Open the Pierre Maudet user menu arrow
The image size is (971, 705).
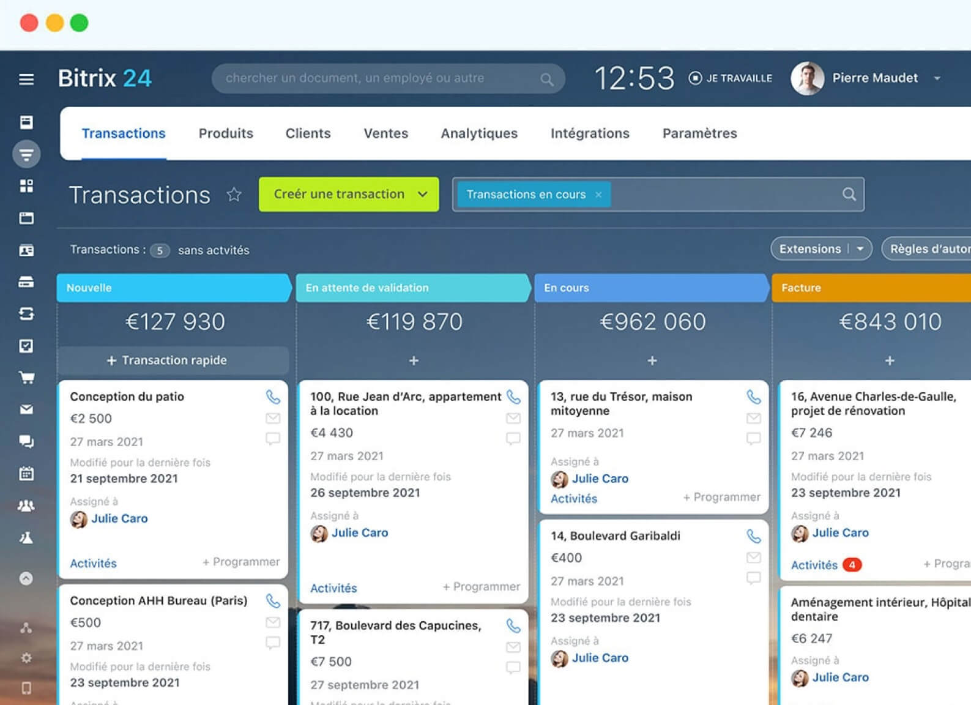click(937, 78)
